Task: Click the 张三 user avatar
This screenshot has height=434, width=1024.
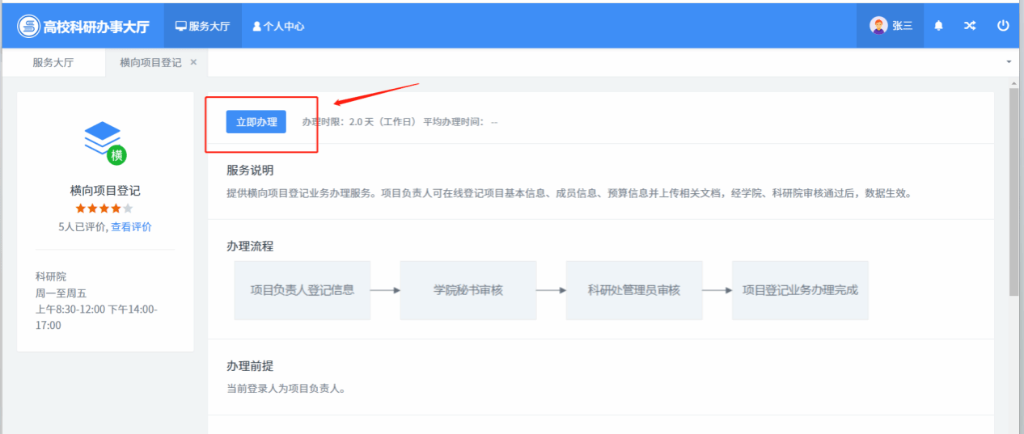Action: [x=878, y=26]
